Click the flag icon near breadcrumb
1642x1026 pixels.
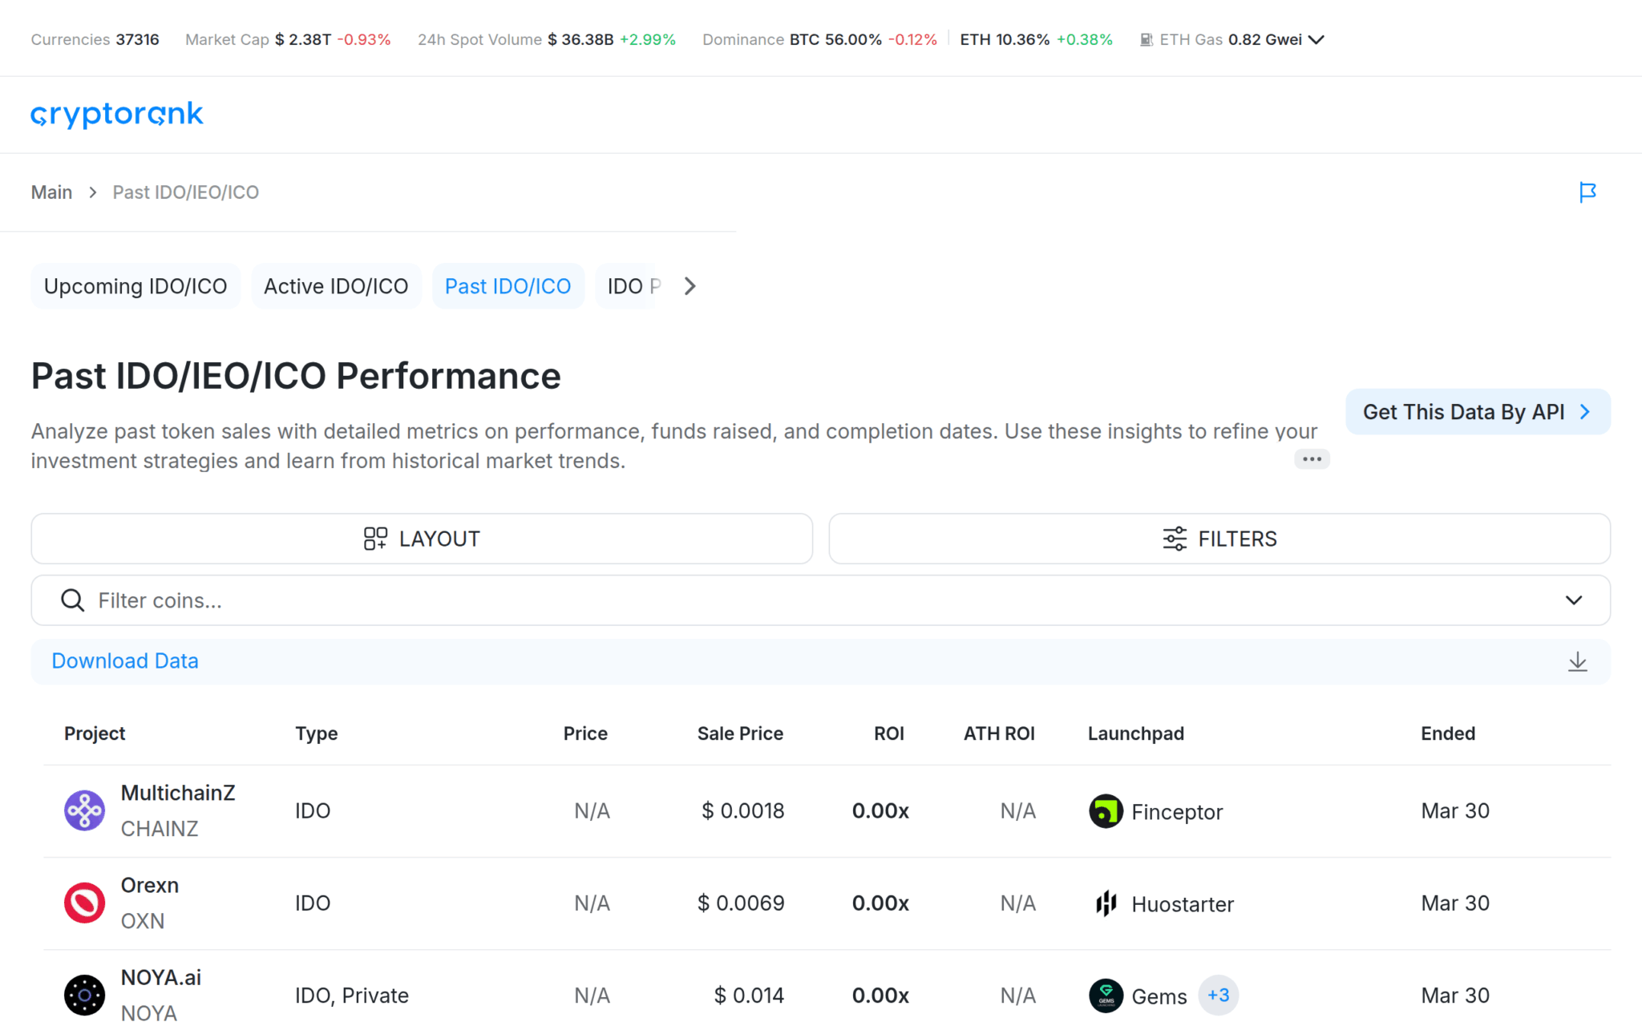1587,192
